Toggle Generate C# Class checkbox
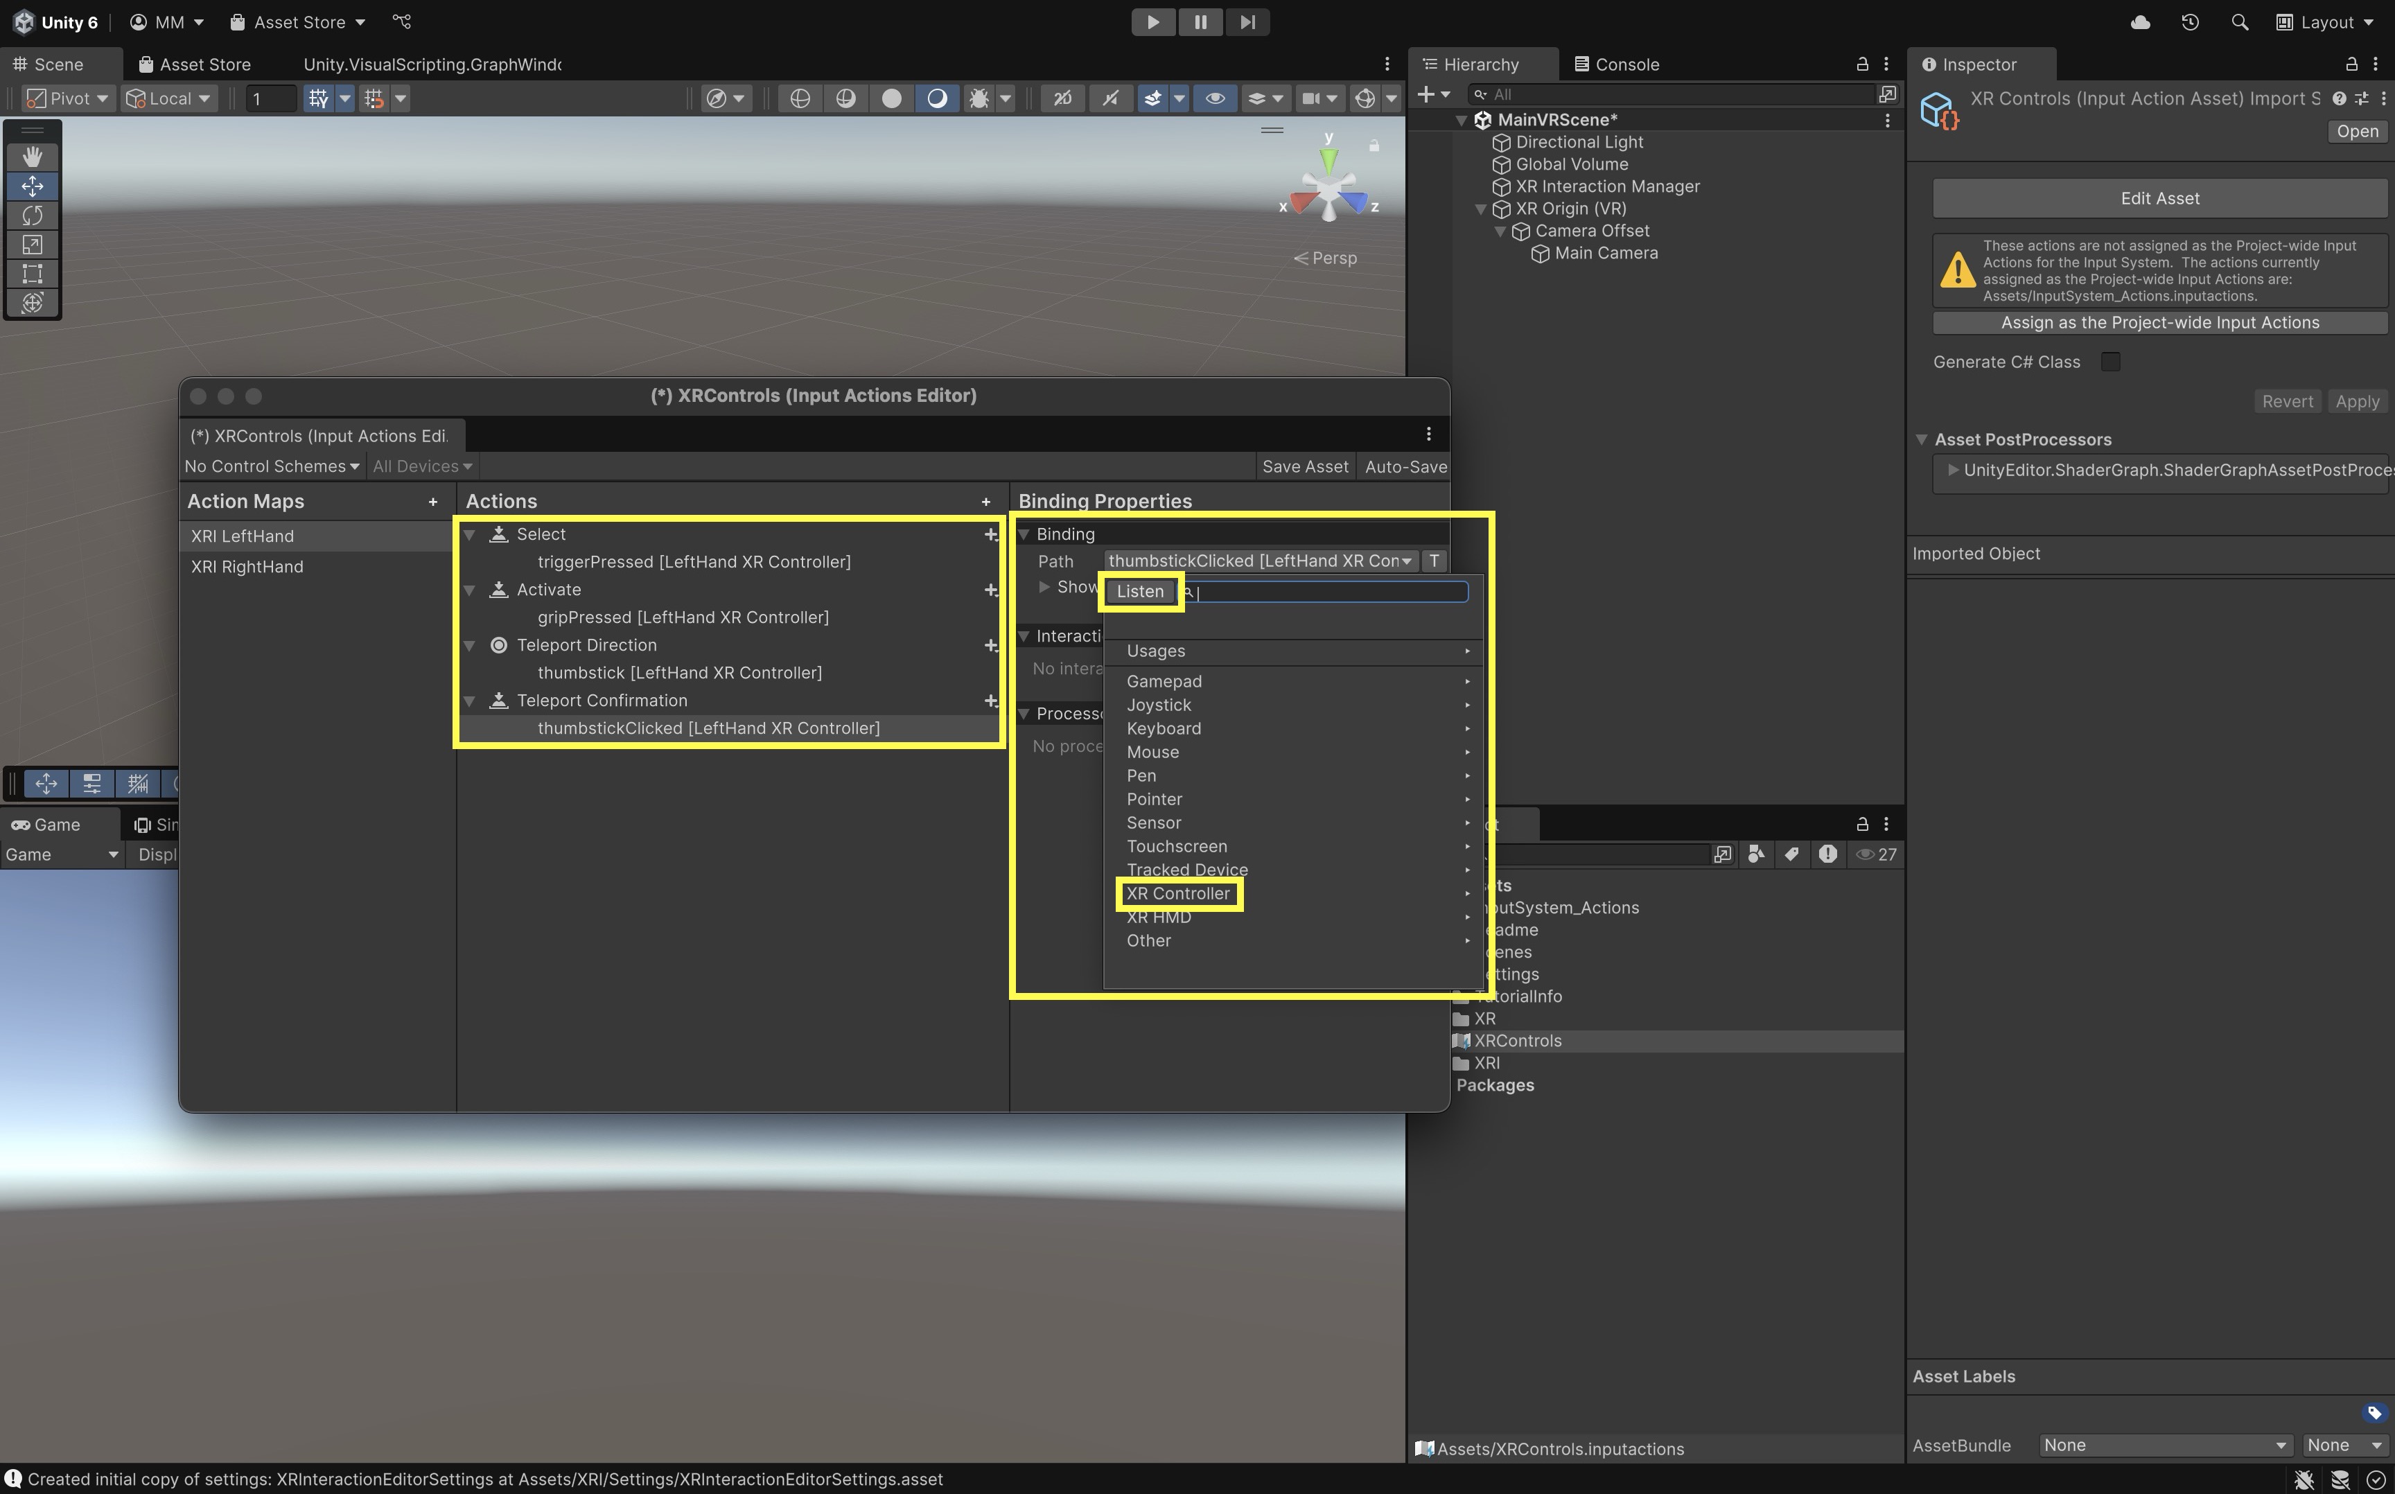The image size is (2395, 1494). click(2110, 362)
